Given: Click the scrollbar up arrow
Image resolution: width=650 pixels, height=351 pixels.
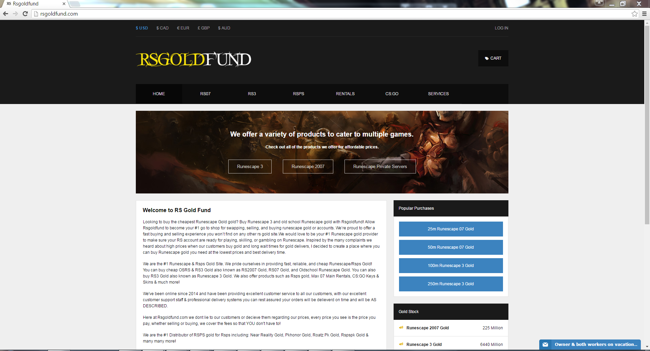Looking at the screenshot, I should coord(647,23).
